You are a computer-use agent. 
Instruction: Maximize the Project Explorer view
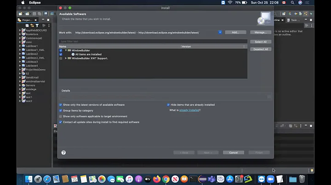coord(48,20)
